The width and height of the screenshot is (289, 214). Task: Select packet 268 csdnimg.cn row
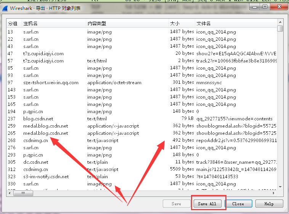tap(141, 141)
